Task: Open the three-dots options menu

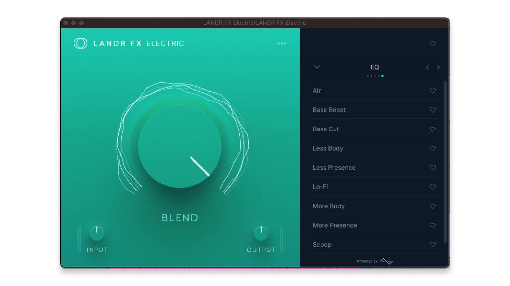Action: tap(282, 43)
